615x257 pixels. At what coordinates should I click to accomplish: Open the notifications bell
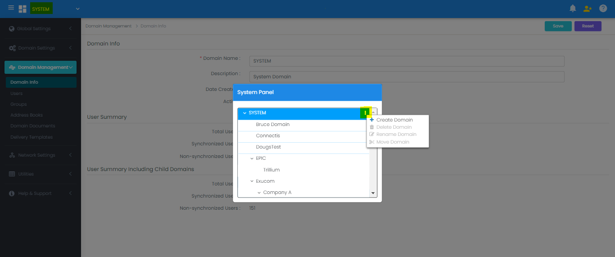click(573, 9)
